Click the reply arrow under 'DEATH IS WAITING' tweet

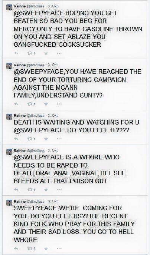[16, 139]
